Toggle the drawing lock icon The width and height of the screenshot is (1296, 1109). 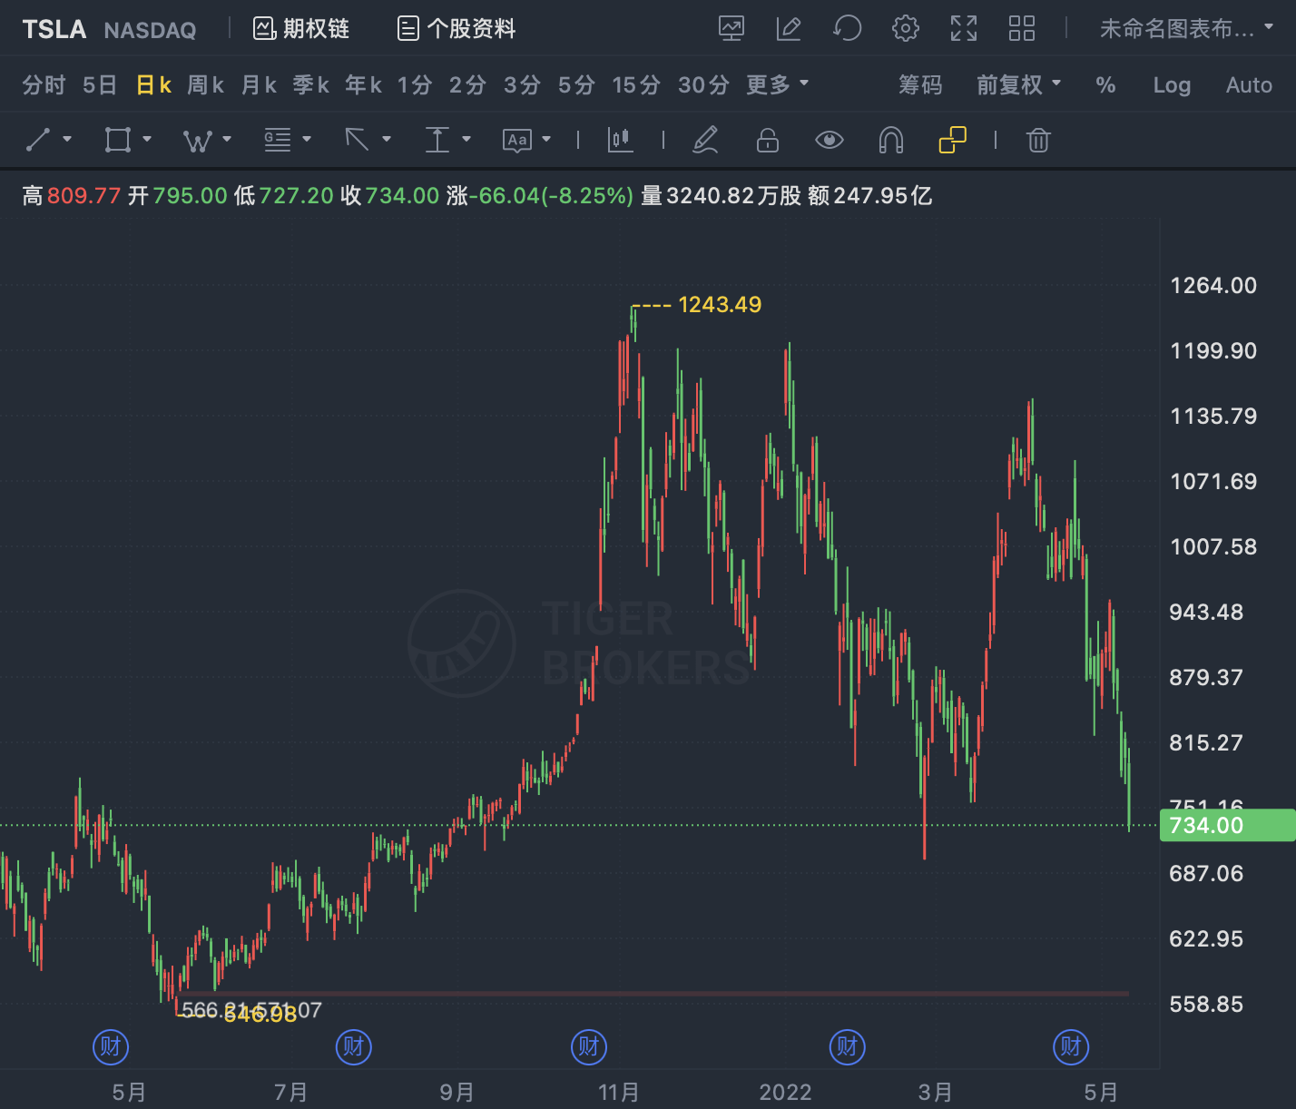(x=768, y=140)
